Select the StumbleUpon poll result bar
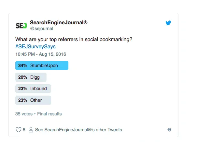The width and height of the screenshot is (198, 142). pos(42,65)
